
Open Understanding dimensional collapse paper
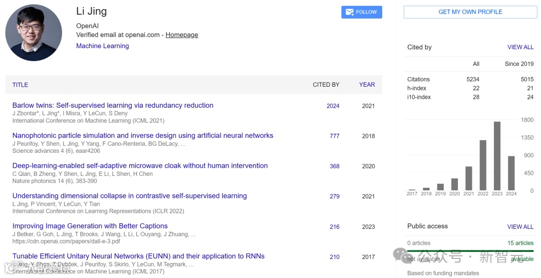pyautogui.click(x=129, y=196)
